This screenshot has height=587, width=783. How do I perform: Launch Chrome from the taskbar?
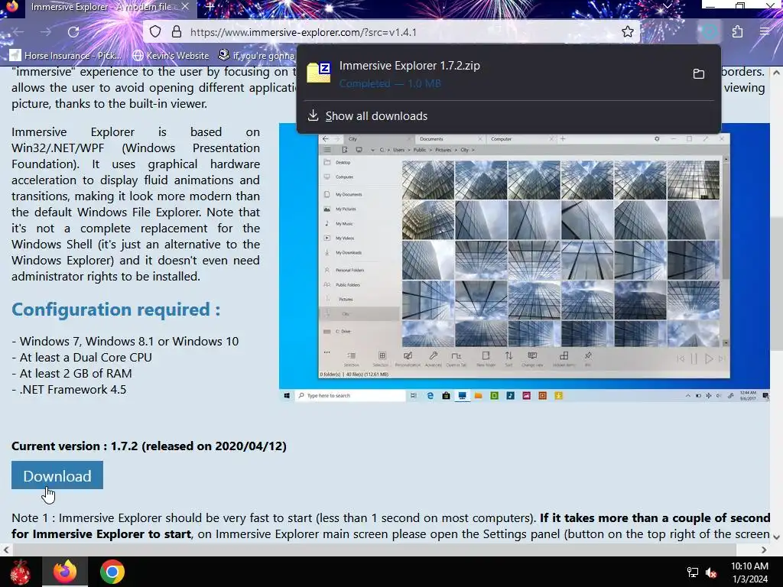tap(112, 572)
